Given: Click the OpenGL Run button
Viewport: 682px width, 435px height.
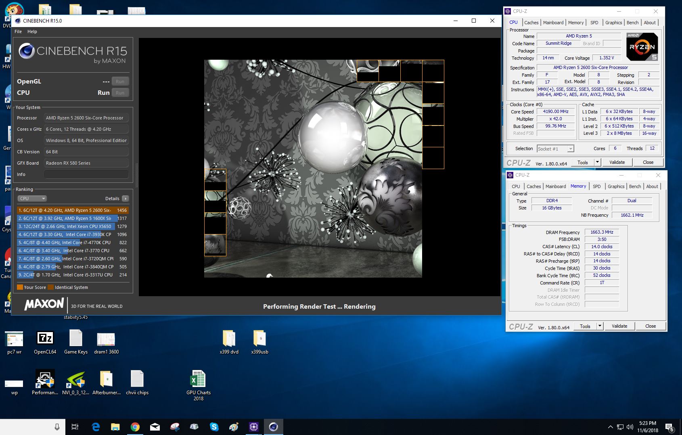Looking at the screenshot, I should coord(120,82).
